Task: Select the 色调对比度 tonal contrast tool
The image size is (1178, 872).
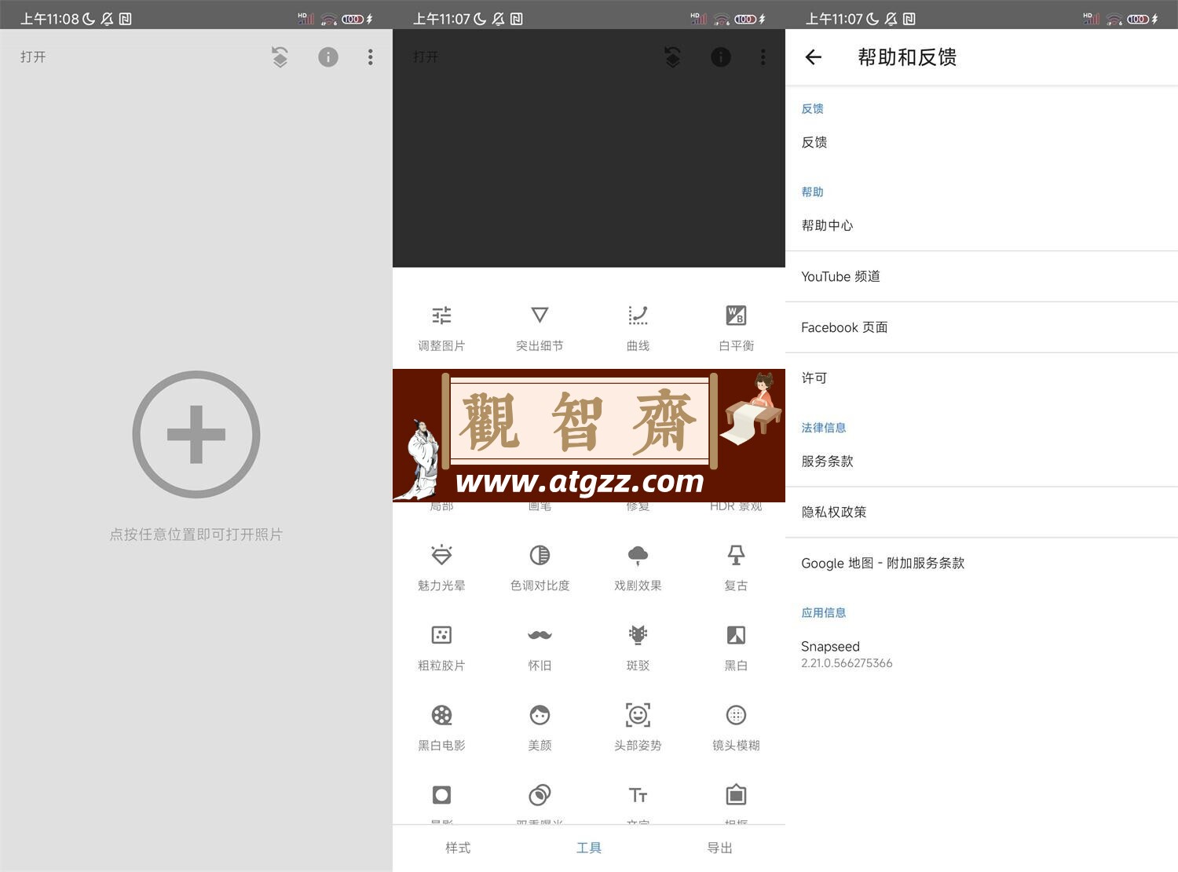Action: pos(540,568)
